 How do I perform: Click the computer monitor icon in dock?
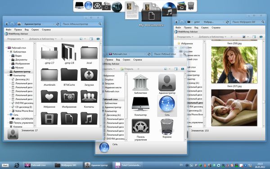[x=79, y=5]
